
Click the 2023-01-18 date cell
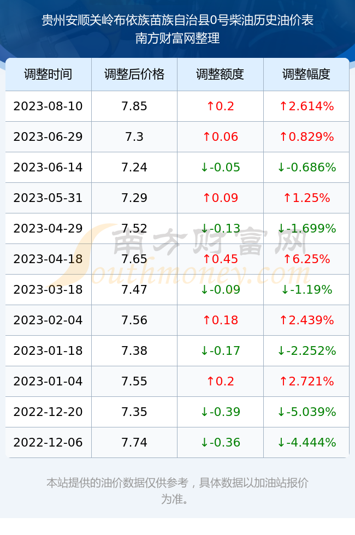tap(48, 350)
